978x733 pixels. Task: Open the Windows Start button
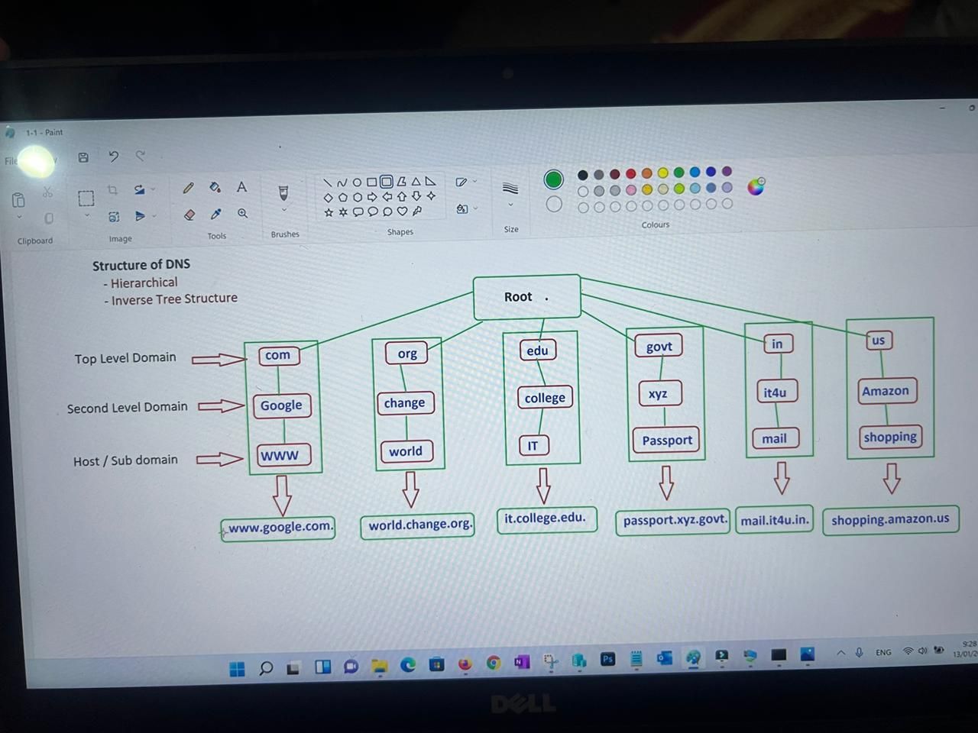click(237, 669)
